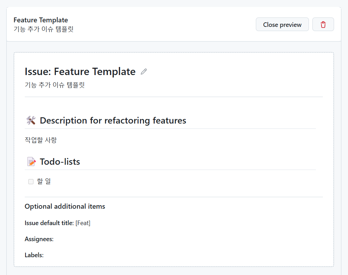Click the divider line above Optional additional items

173,197
